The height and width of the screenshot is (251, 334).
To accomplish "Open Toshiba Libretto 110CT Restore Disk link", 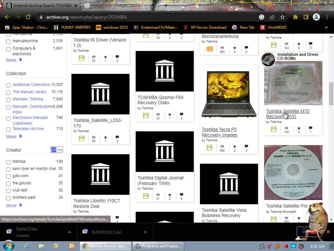I will (97, 203).
